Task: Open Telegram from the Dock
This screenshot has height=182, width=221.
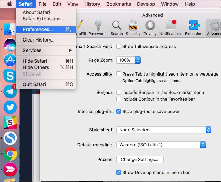Action: click(x=10, y=92)
